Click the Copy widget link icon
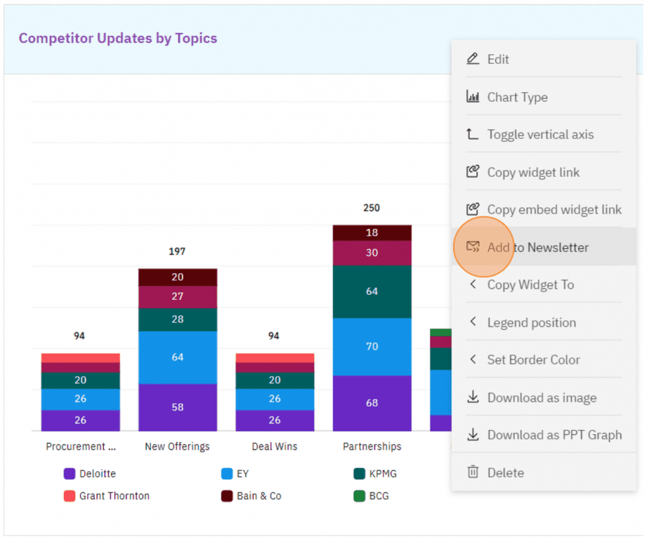This screenshot has width=647, height=538. tap(473, 172)
